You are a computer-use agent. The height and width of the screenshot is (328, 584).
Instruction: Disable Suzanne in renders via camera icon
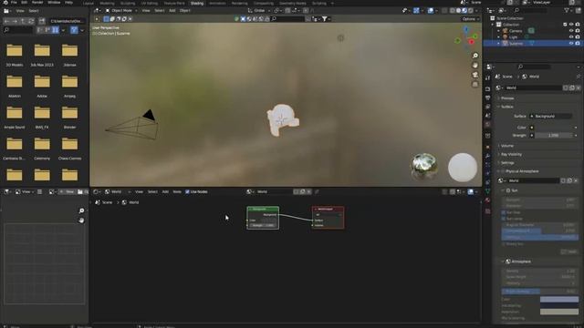(578, 44)
